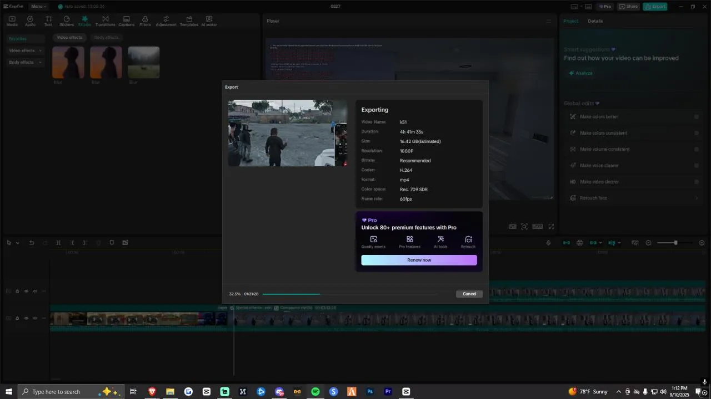Click the player full screen icon
This screenshot has height=399, width=711.
point(552,227)
